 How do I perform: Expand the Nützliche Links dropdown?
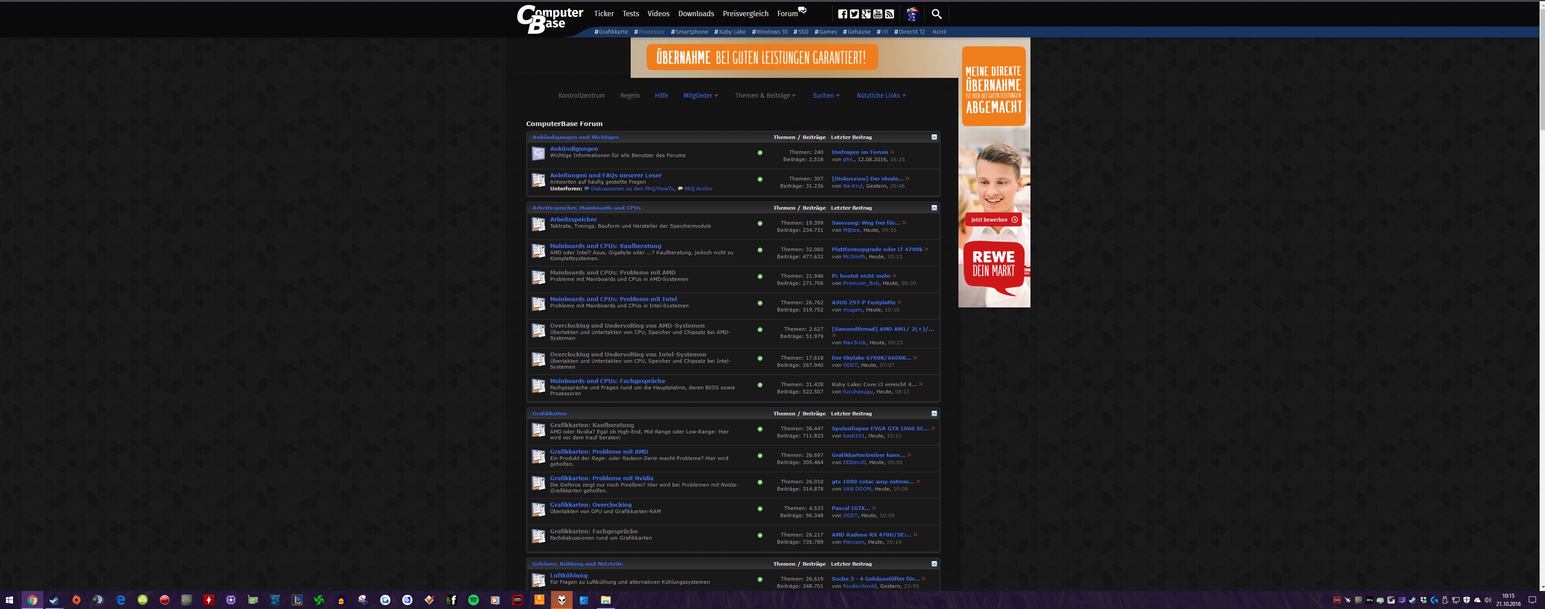click(881, 95)
